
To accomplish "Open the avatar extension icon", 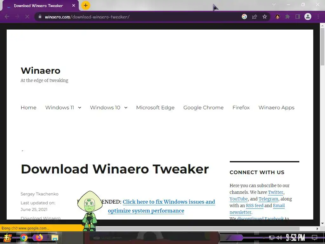I will (x=277, y=17).
